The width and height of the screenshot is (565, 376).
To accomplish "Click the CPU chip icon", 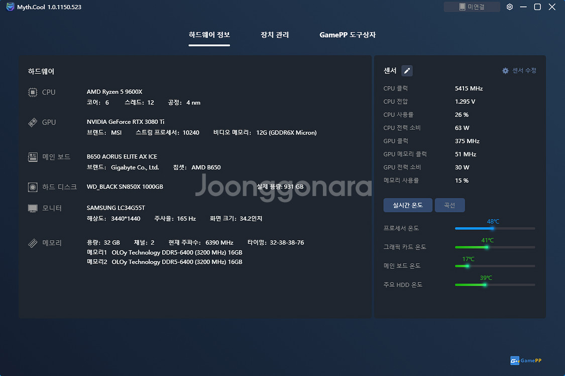I will pyautogui.click(x=33, y=92).
